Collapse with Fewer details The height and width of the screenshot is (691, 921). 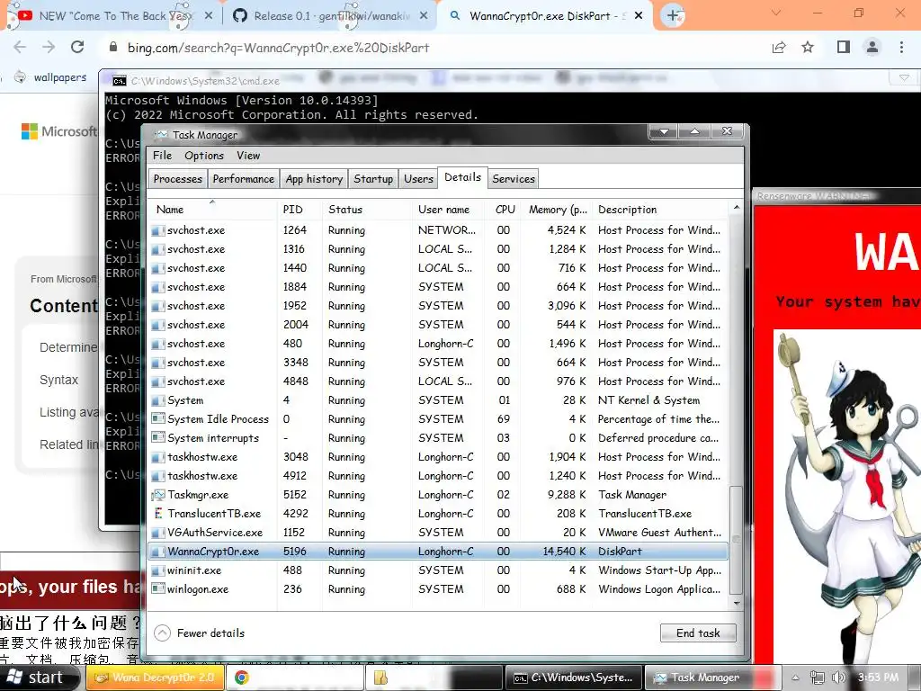tap(199, 633)
